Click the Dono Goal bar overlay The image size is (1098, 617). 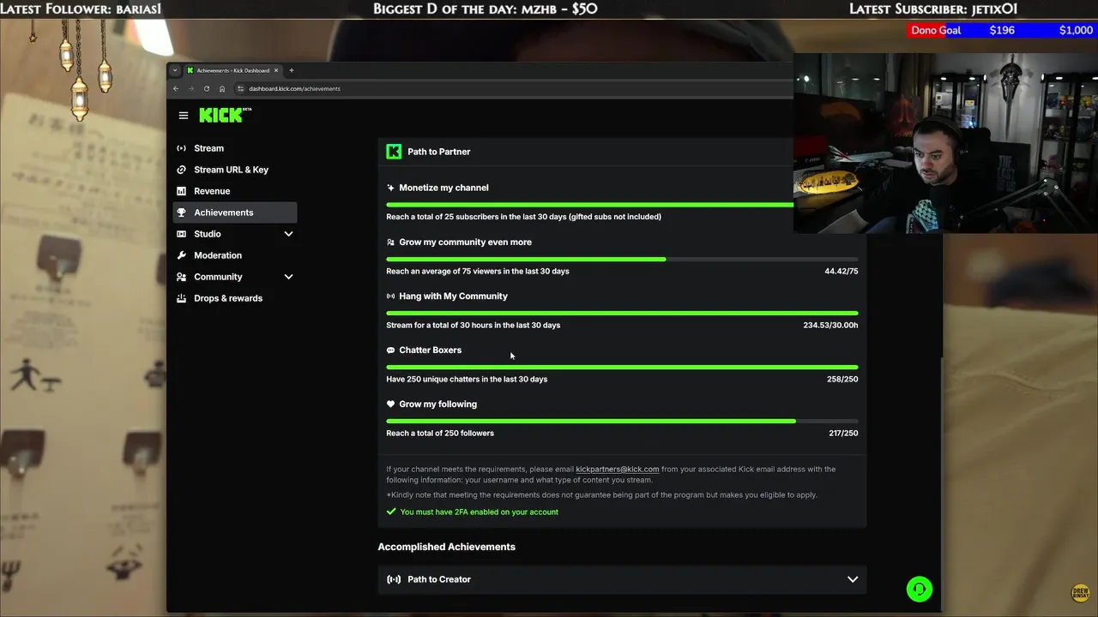click(x=1002, y=30)
